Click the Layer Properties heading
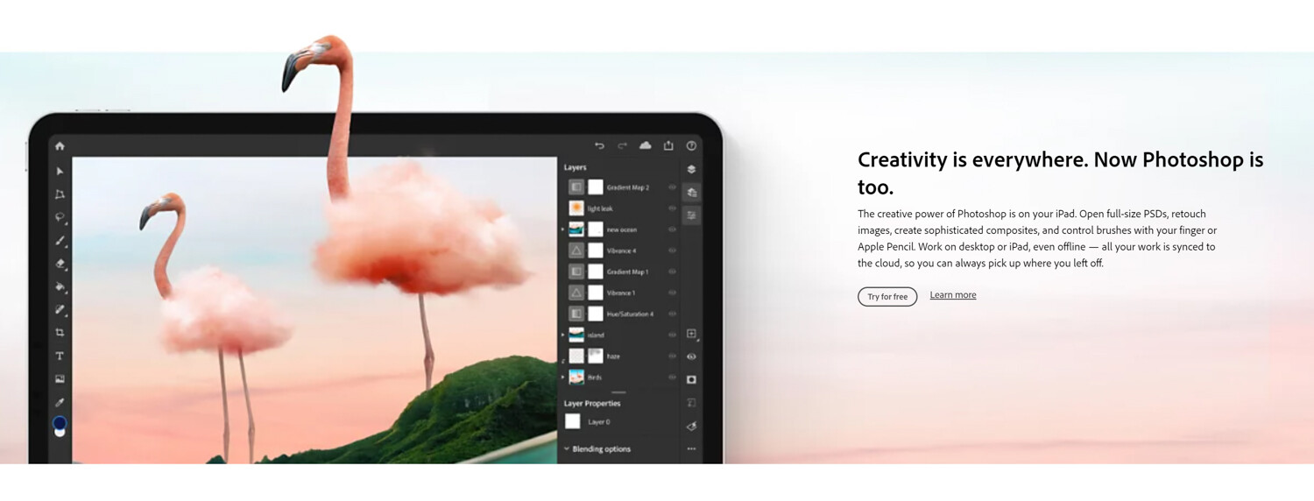The width and height of the screenshot is (1314, 501). [x=592, y=404]
